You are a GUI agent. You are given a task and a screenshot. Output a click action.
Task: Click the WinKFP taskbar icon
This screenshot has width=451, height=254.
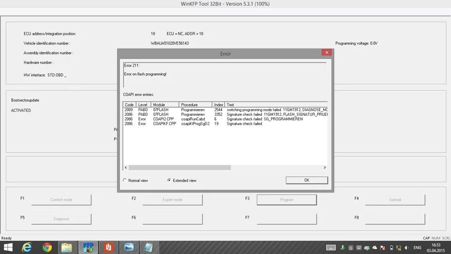point(88,247)
